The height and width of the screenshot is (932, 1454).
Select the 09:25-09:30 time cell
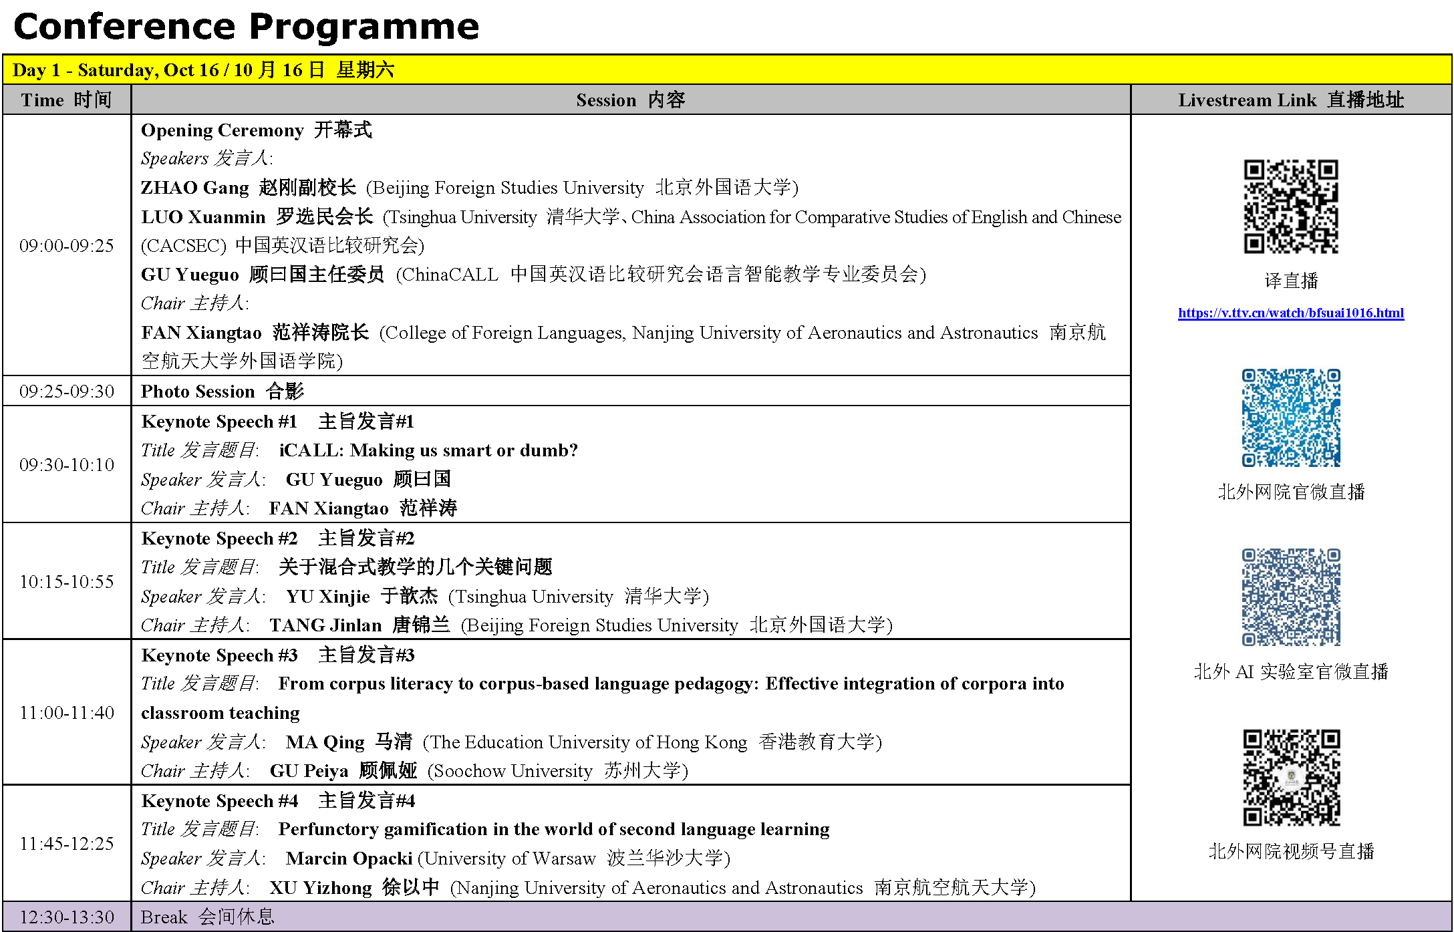coord(67,391)
